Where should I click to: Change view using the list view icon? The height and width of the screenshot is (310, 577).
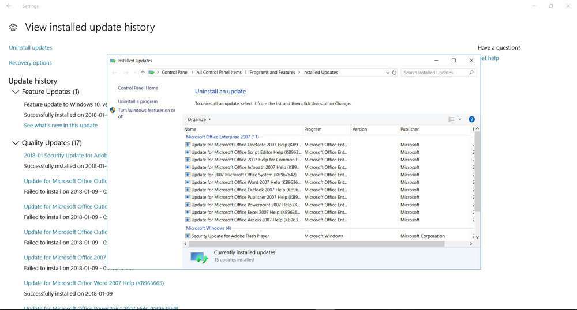(x=451, y=119)
